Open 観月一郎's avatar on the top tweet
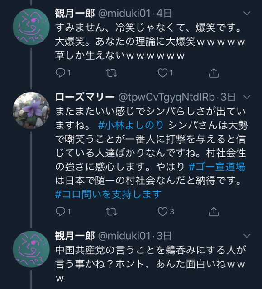The image size is (262, 289). (31, 27)
